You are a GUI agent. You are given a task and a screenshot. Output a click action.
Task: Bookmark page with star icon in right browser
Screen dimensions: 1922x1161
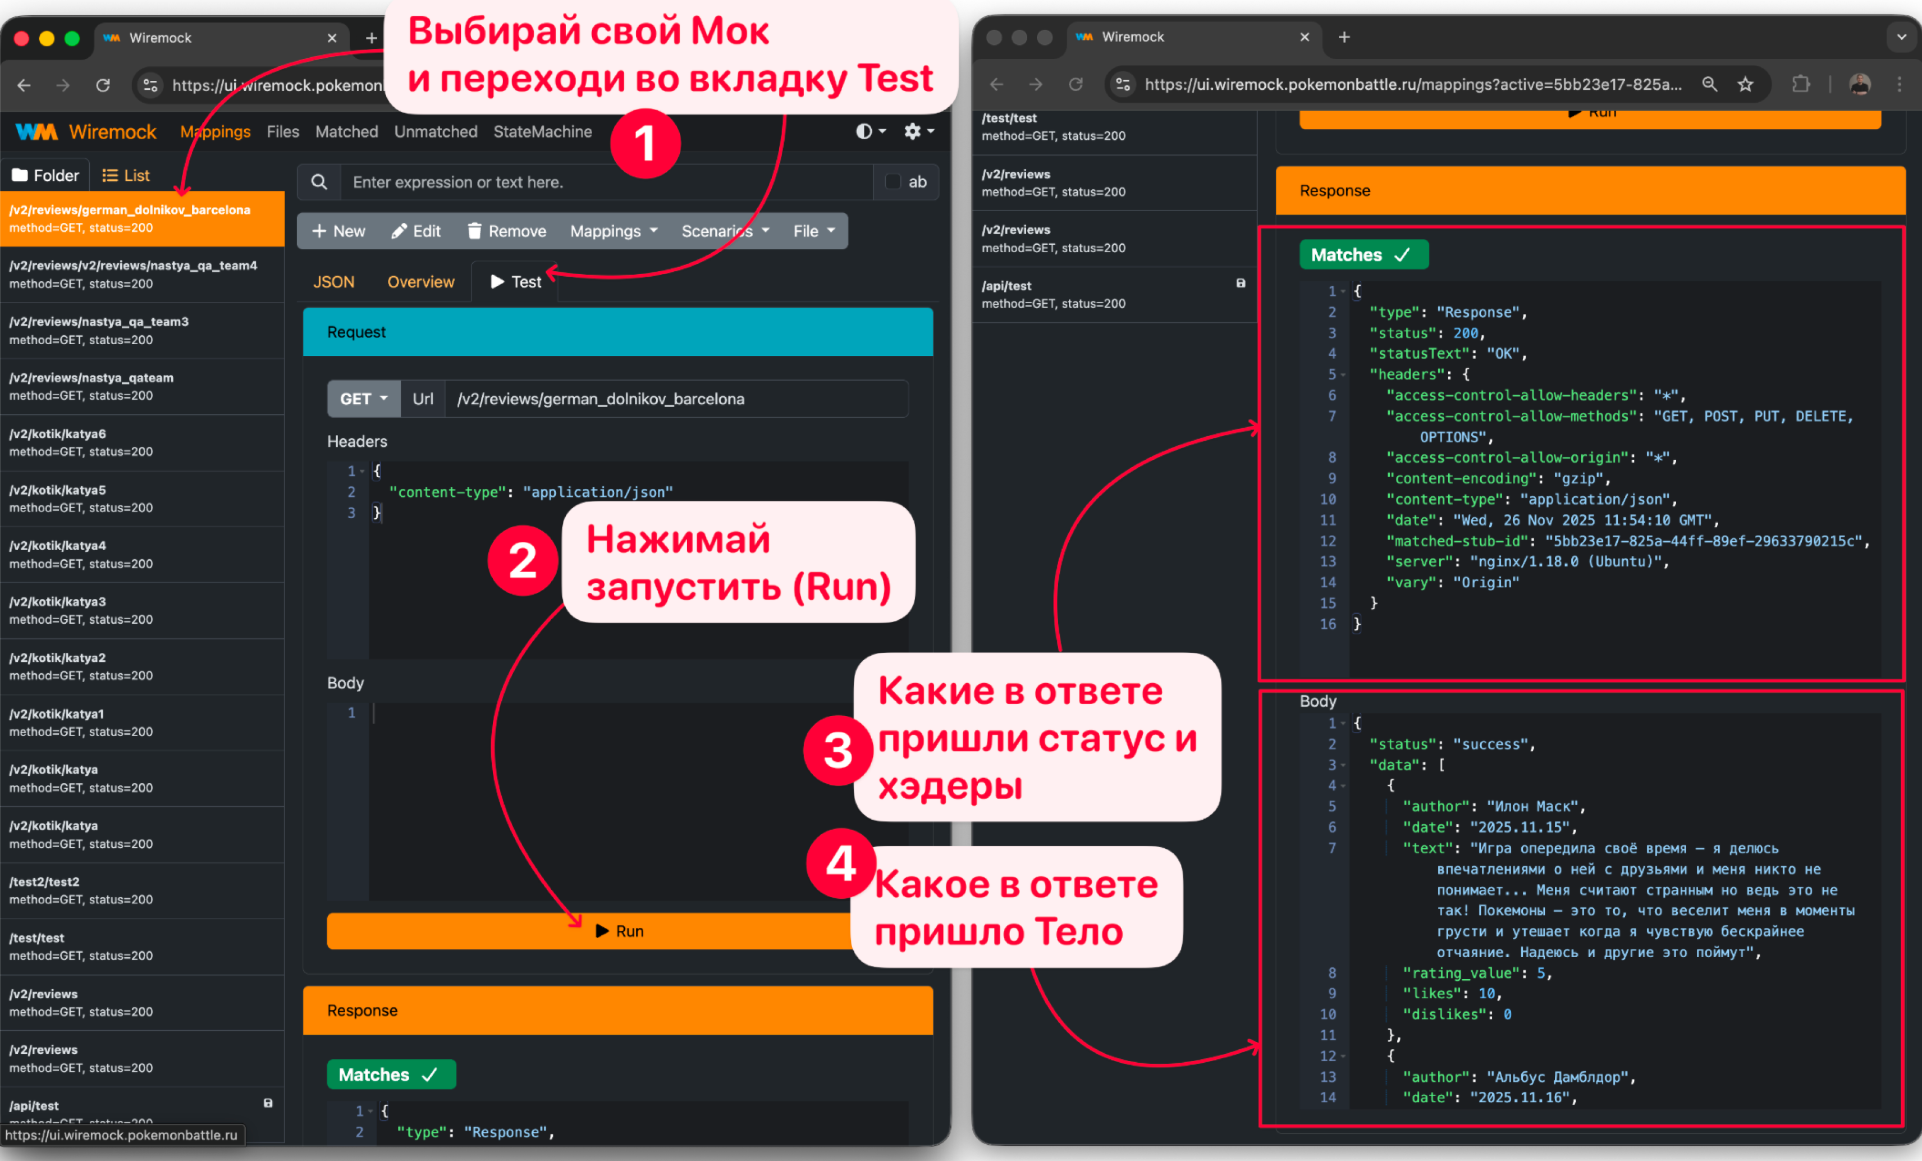[x=1745, y=84]
